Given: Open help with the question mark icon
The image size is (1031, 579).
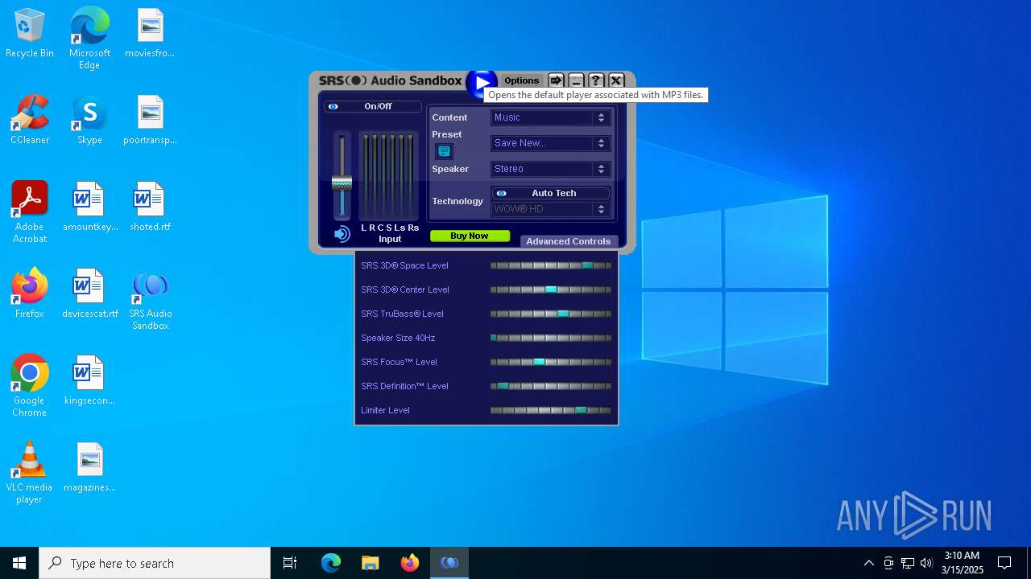Looking at the screenshot, I should tap(596, 80).
